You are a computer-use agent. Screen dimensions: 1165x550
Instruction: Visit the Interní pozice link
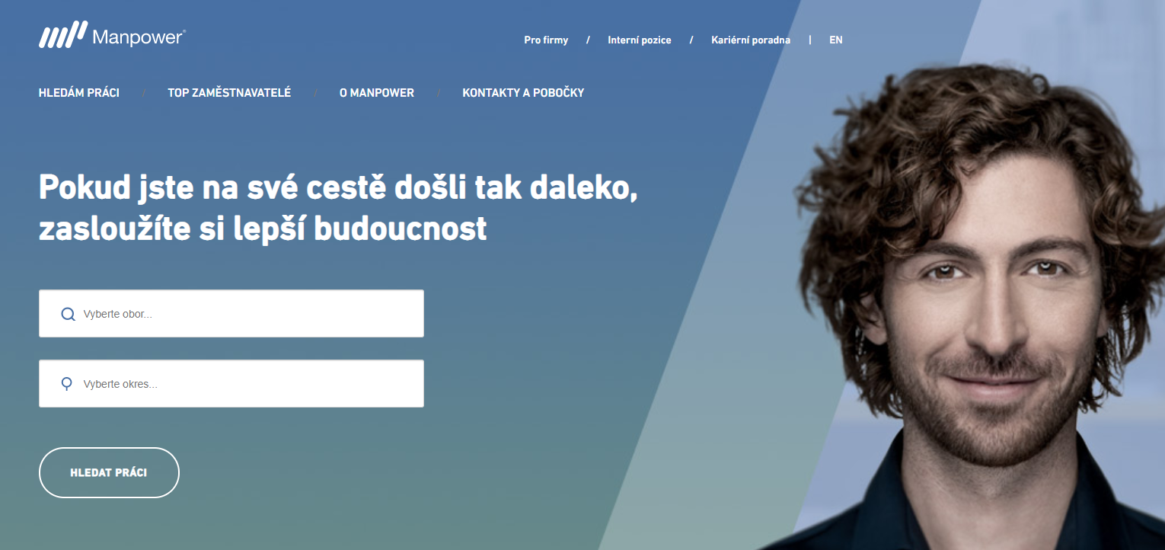[640, 40]
